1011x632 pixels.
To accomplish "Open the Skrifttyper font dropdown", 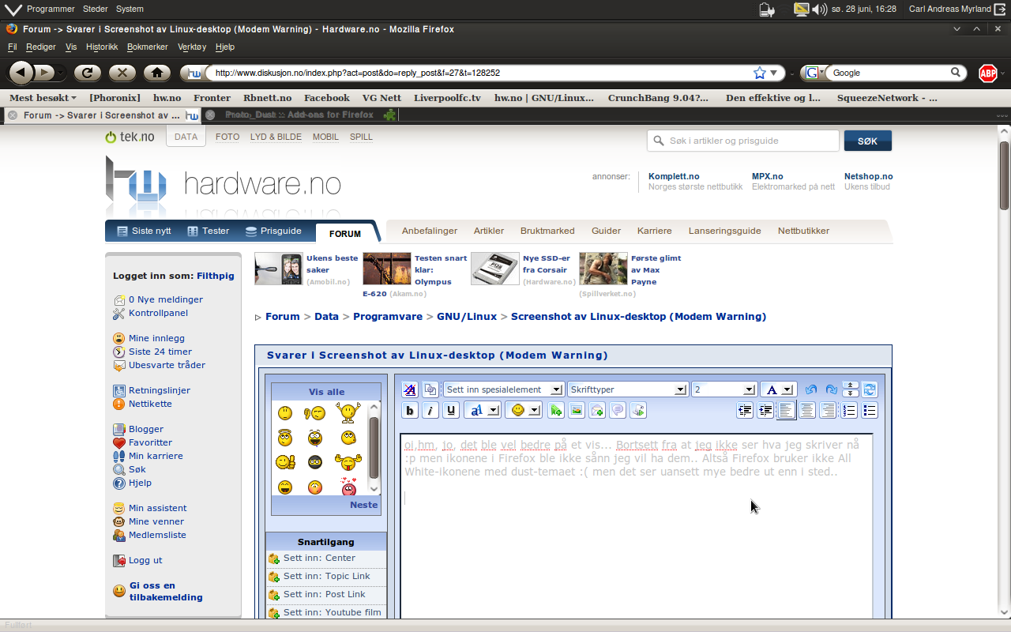I will point(627,389).
